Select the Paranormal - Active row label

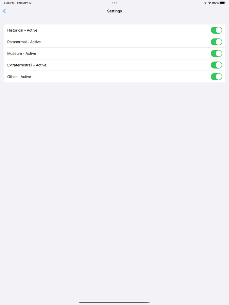(x=24, y=42)
